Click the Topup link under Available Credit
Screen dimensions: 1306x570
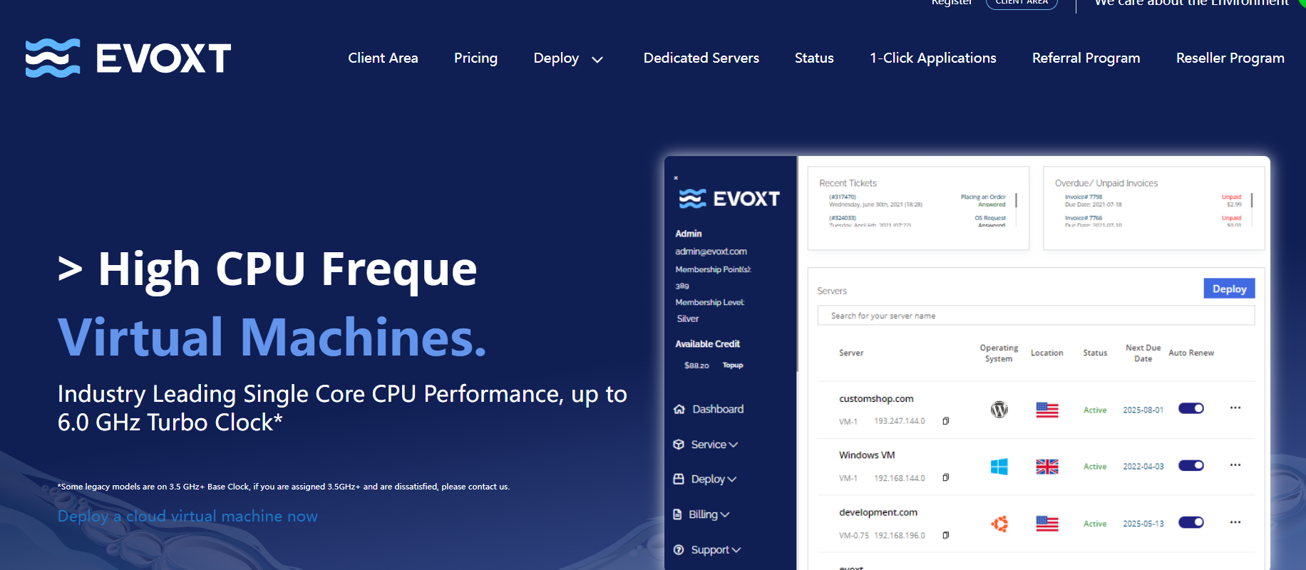click(x=733, y=366)
